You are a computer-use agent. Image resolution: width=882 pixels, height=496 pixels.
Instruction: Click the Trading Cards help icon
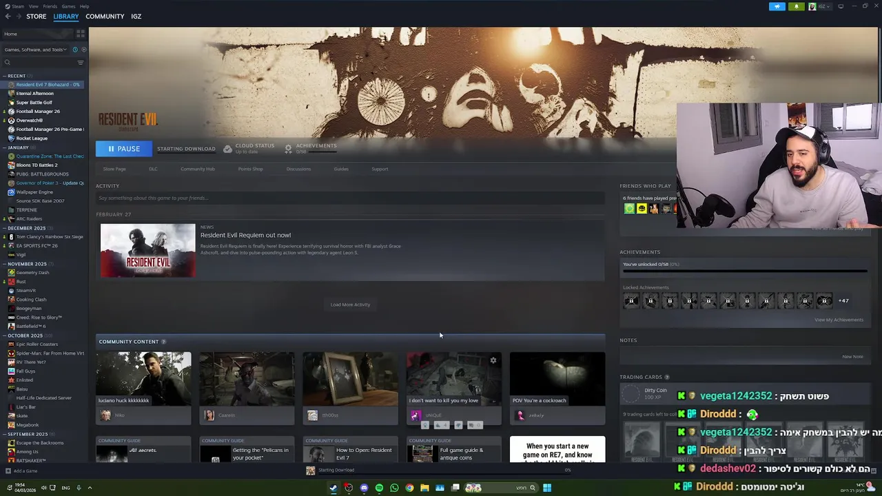tap(666, 378)
